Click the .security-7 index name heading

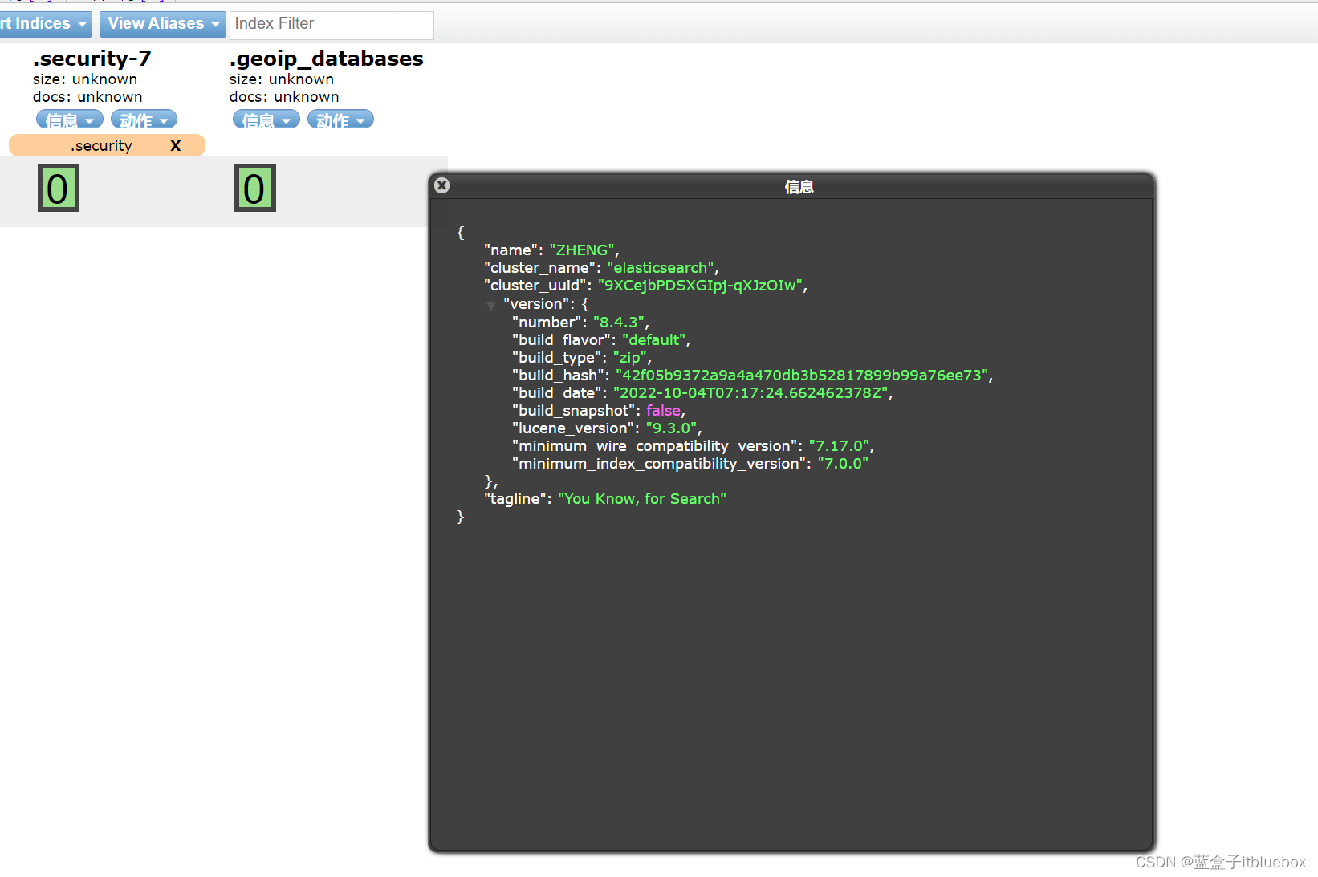coord(92,59)
